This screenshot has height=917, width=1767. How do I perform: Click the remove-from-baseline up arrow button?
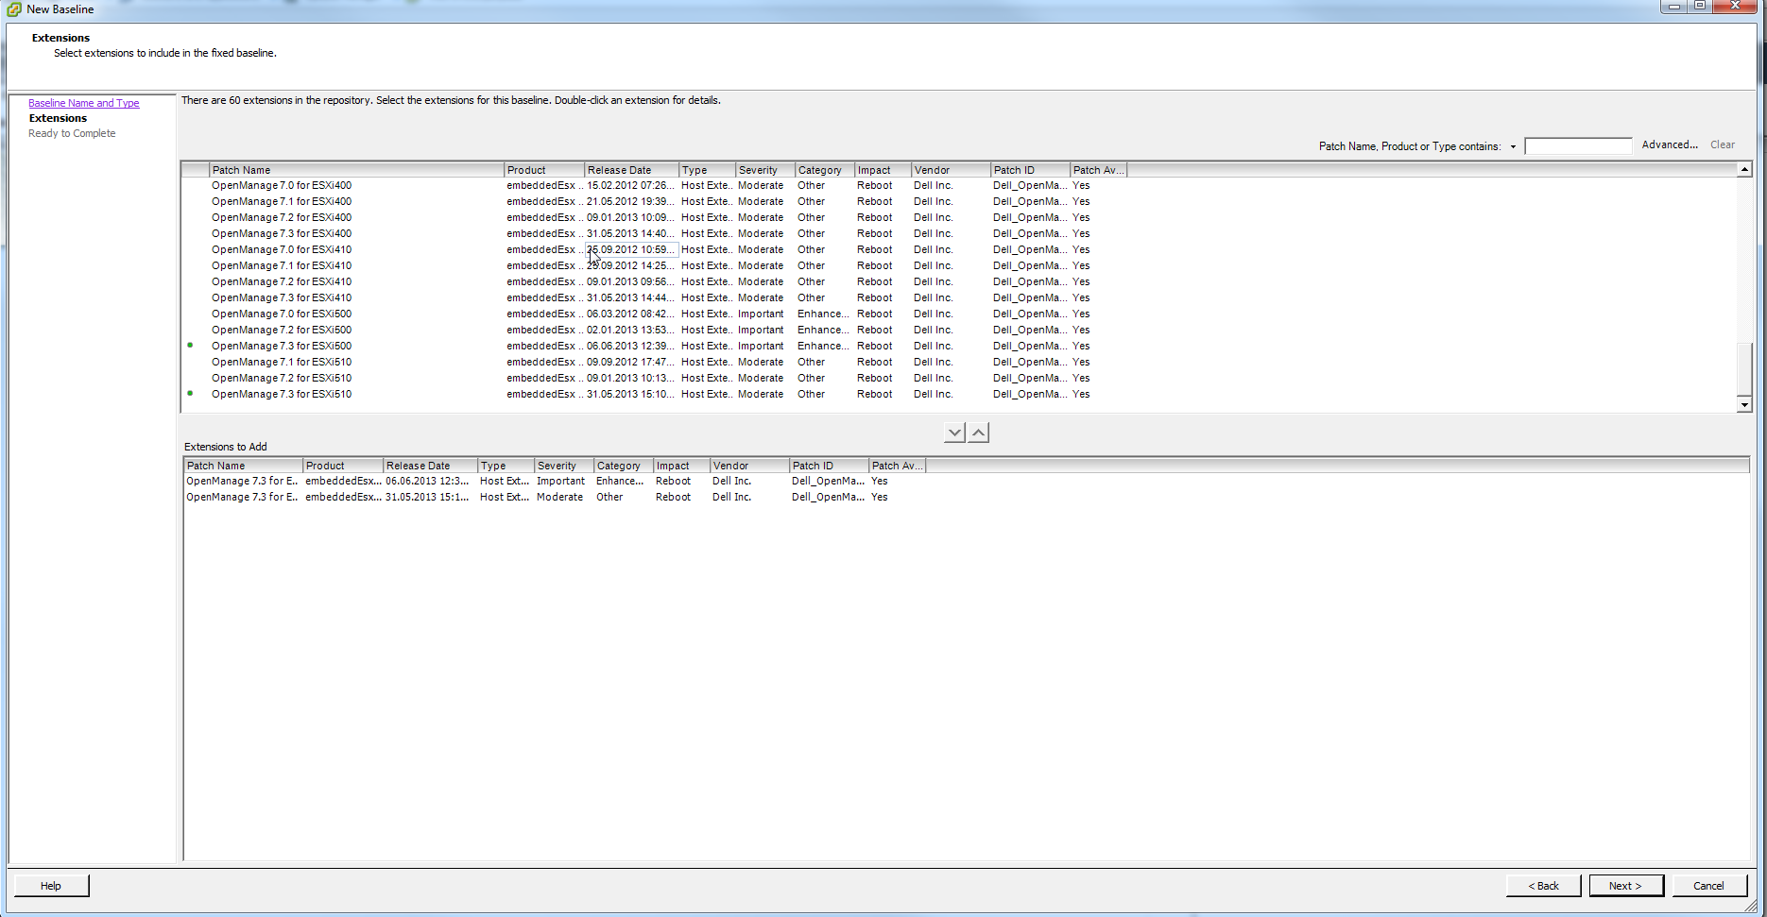[979, 433]
